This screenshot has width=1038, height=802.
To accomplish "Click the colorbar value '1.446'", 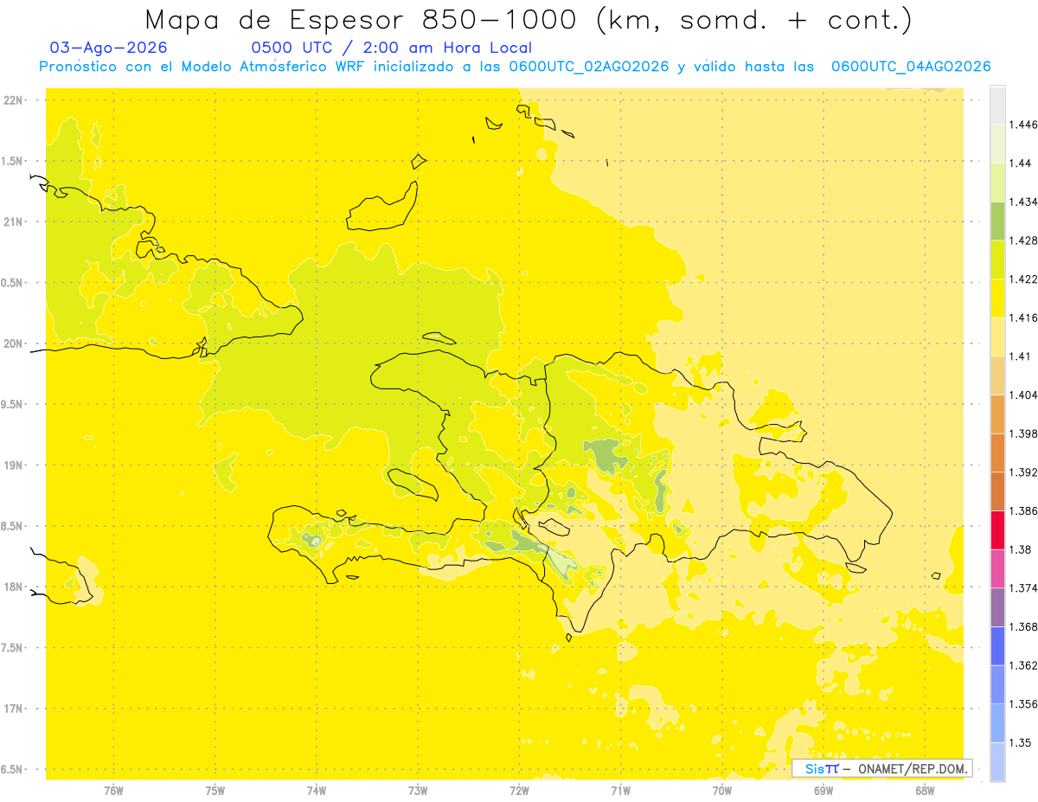I will click(x=1023, y=125).
